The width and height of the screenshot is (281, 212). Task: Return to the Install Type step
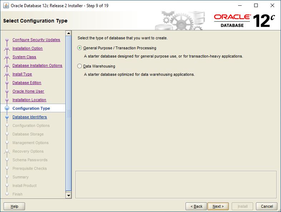[22, 74]
